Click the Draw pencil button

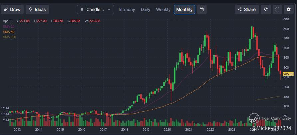click(12, 9)
